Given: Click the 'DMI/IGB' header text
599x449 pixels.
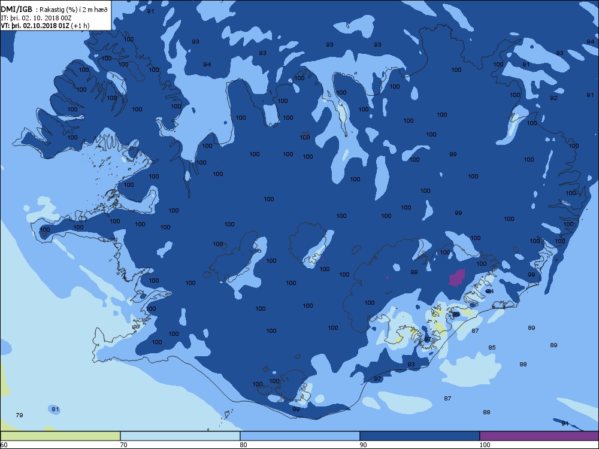Looking at the screenshot, I should [x=16, y=10].
